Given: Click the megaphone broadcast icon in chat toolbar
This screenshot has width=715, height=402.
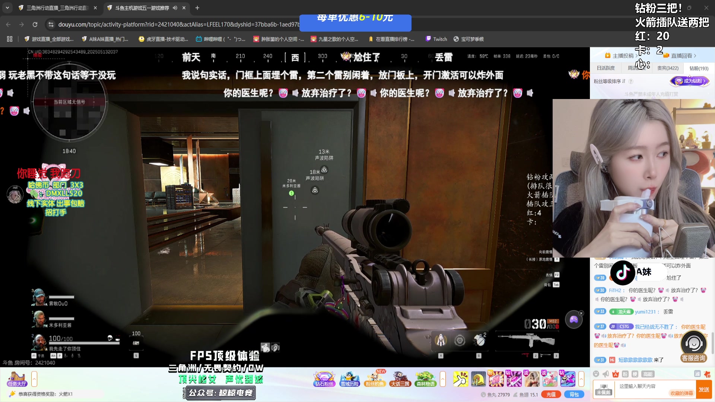Looking at the screenshot, I should (x=606, y=374).
